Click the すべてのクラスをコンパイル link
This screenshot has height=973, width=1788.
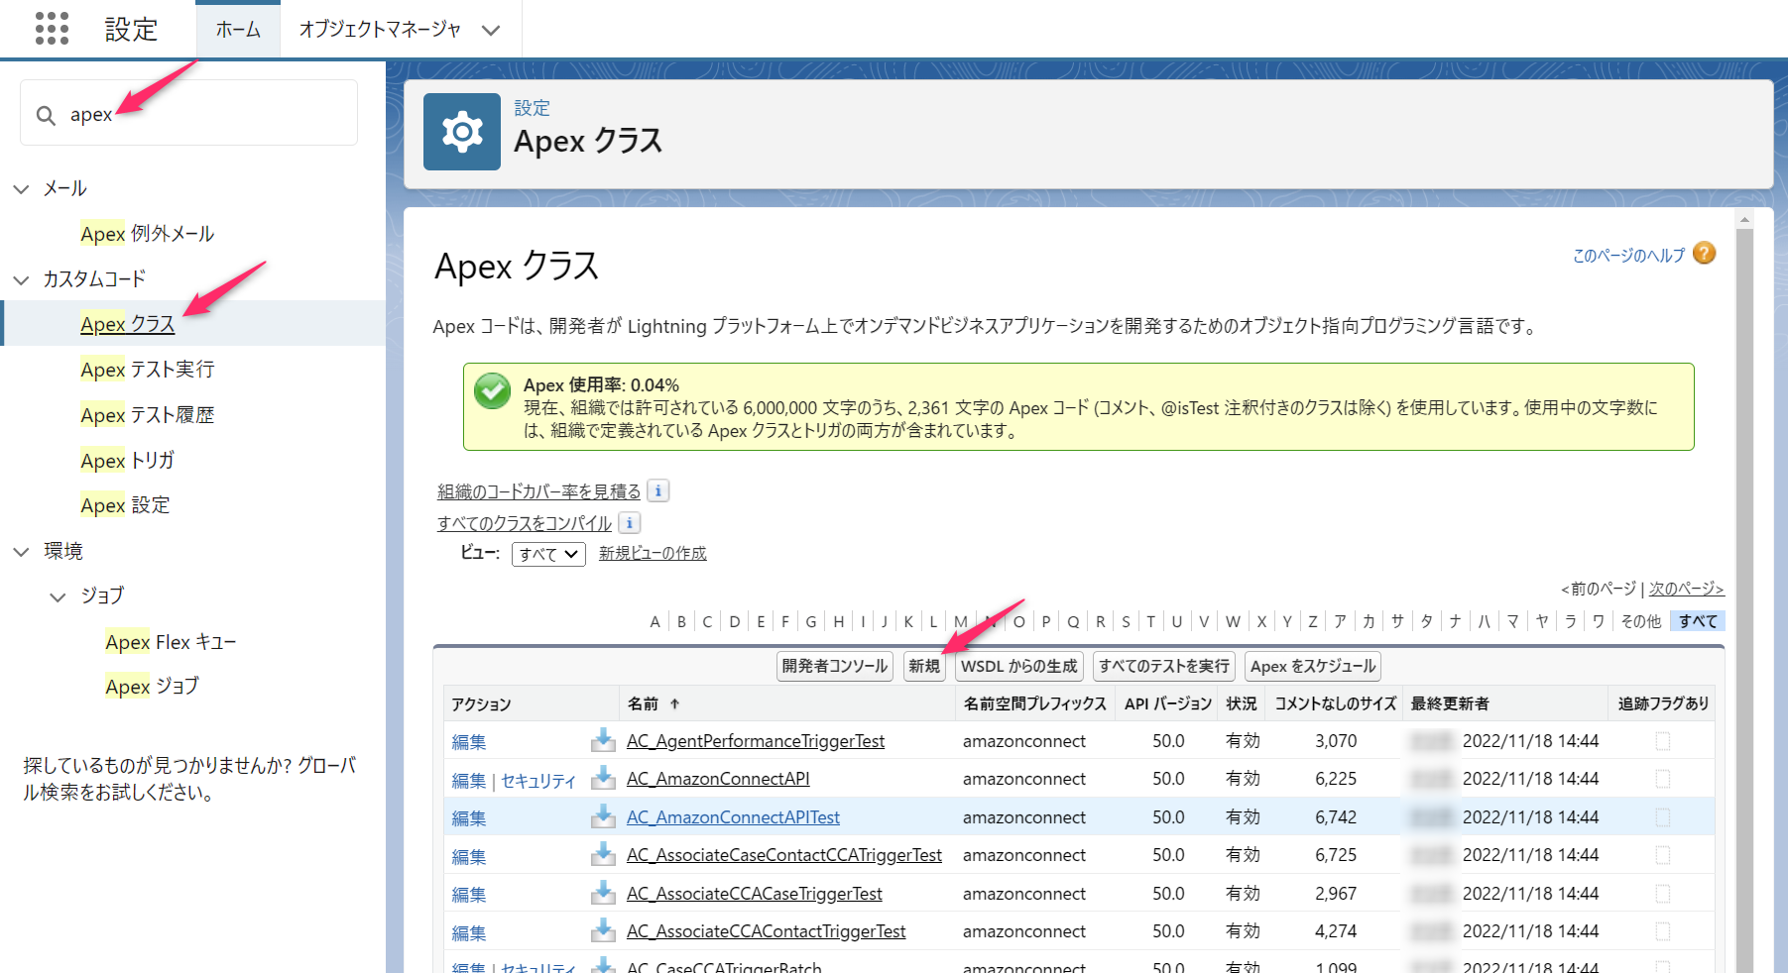point(525,523)
